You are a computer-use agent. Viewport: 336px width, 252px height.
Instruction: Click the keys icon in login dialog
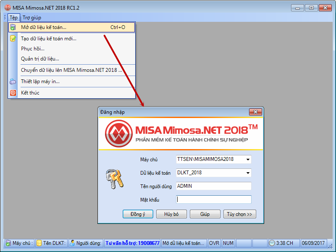point(113,178)
